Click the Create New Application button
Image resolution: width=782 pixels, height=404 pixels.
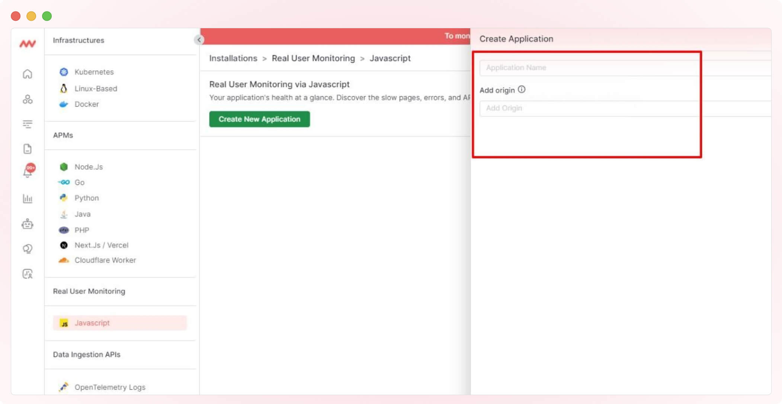(259, 119)
